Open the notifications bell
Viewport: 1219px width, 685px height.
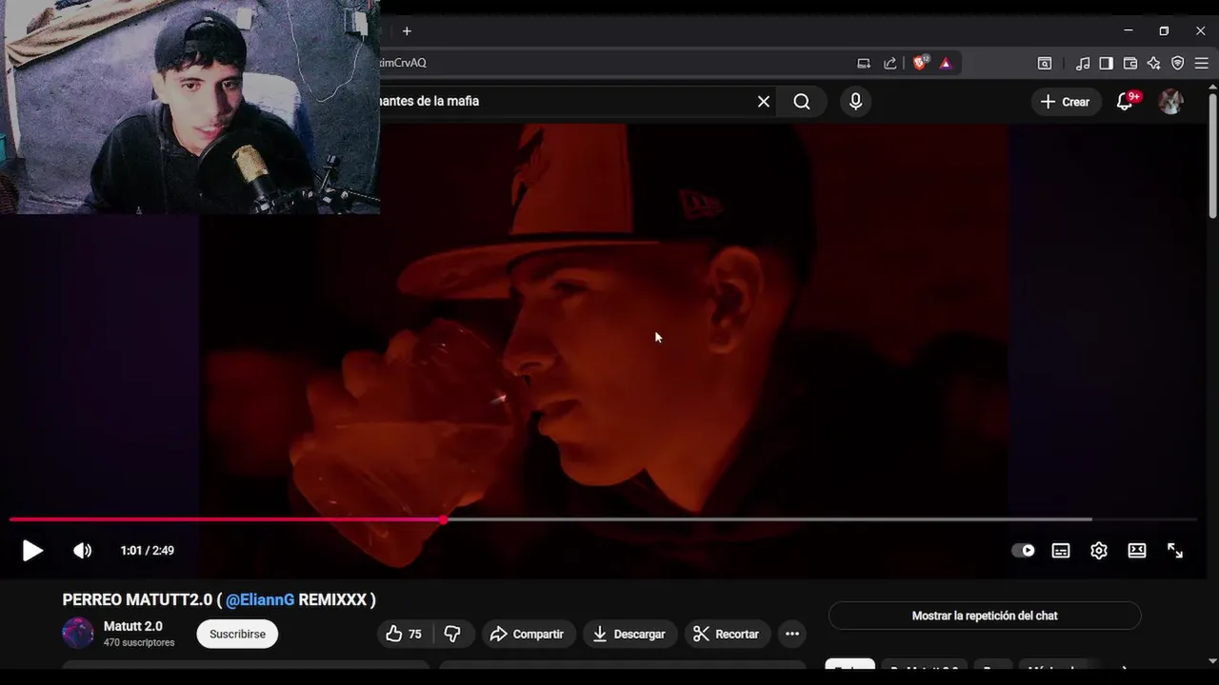(1125, 102)
